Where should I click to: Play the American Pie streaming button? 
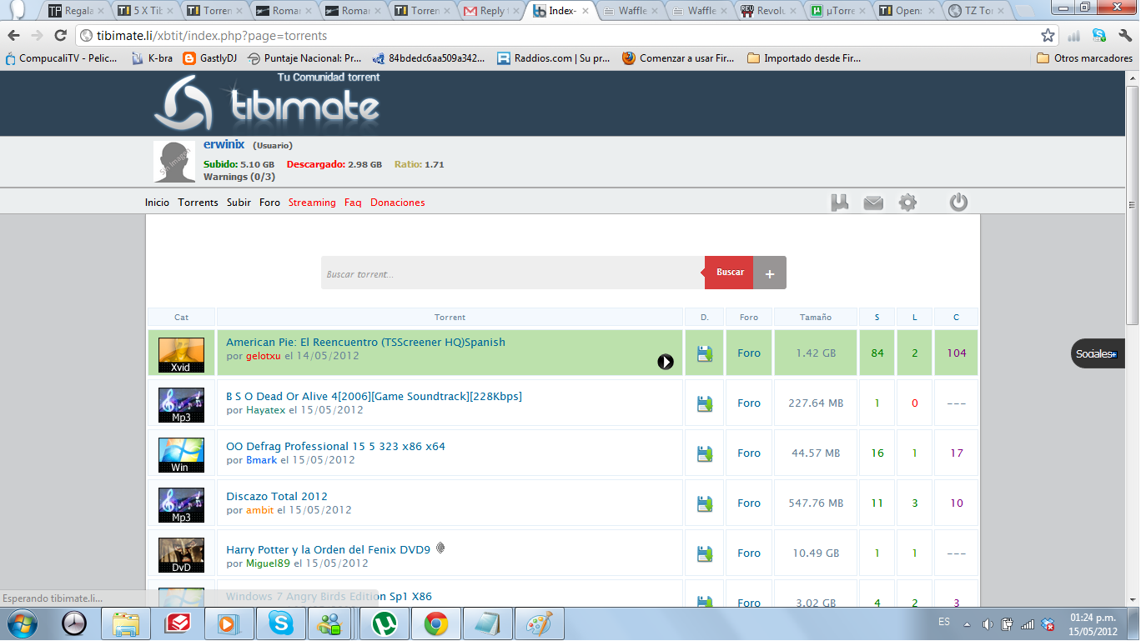coord(665,362)
